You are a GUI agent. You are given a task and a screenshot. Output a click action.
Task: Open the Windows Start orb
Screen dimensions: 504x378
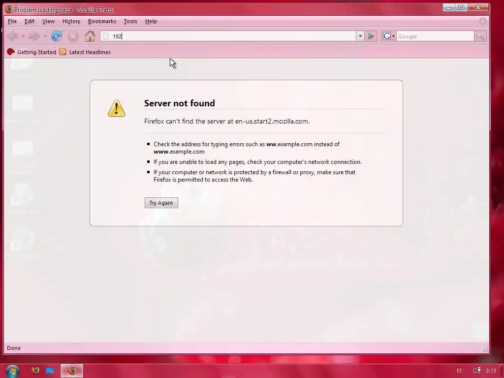(x=12, y=371)
